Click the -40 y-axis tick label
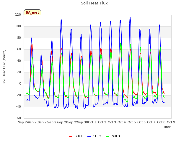Screen dimensions: 189x142 point(18,106)
